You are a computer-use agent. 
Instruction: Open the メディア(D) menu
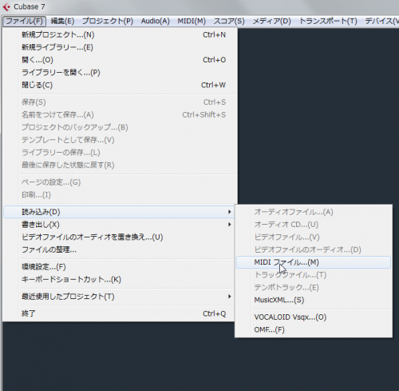271,21
